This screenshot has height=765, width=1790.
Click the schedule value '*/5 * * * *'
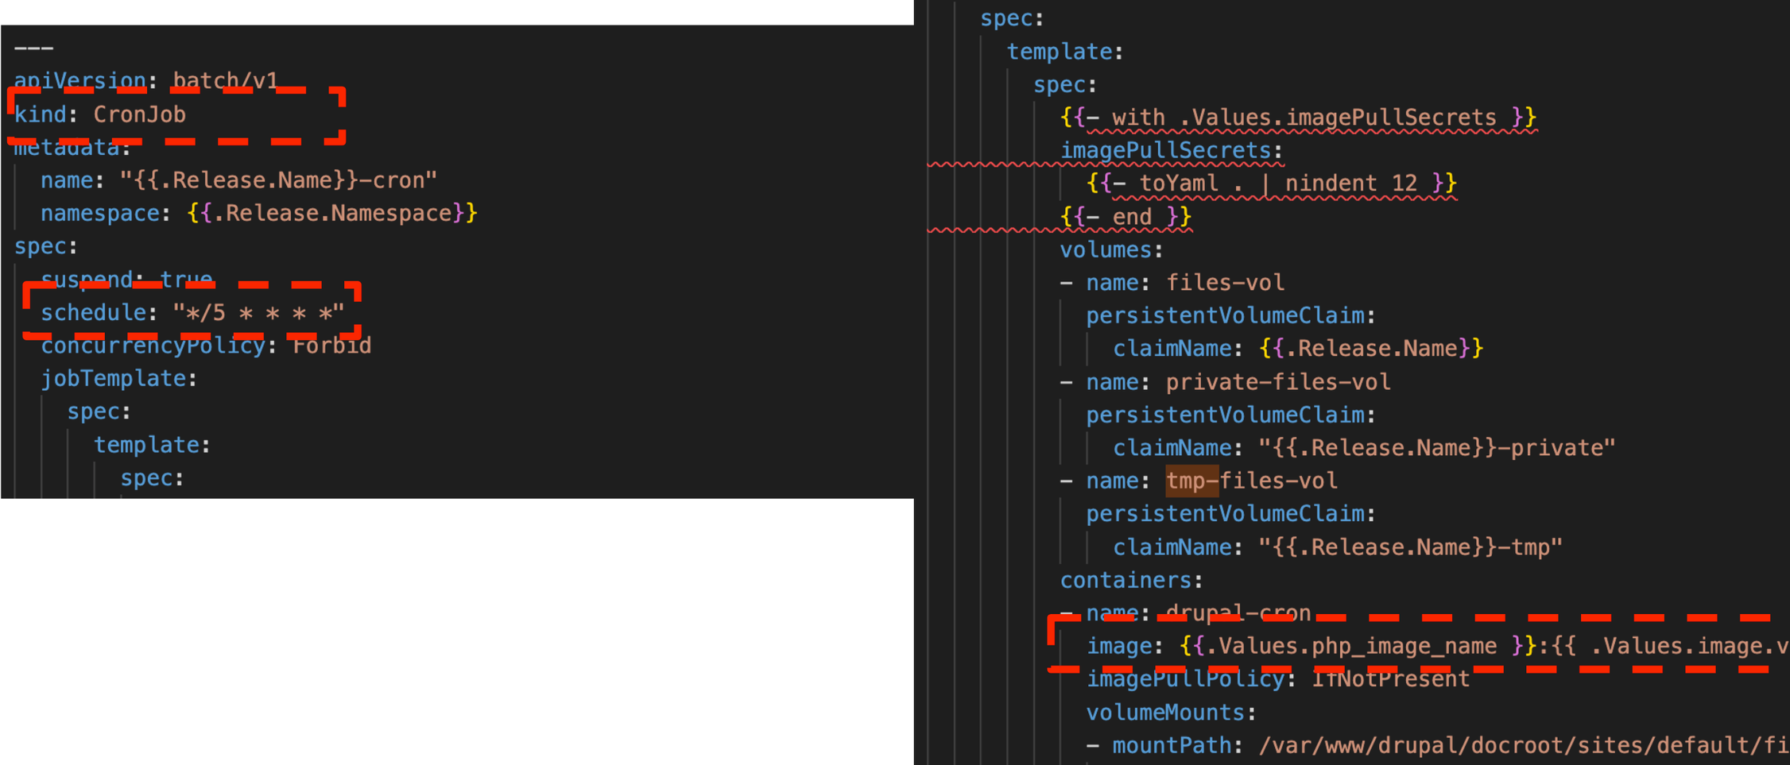click(259, 313)
